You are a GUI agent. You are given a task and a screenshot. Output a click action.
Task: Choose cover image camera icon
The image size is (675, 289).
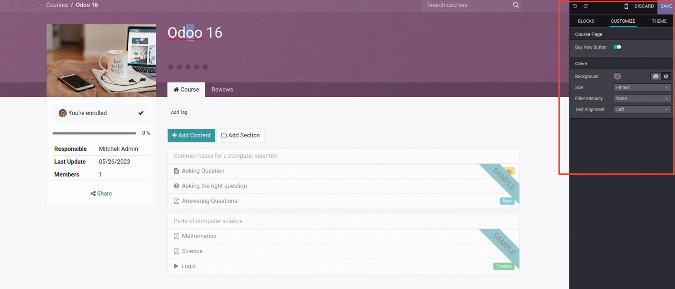[x=656, y=76]
